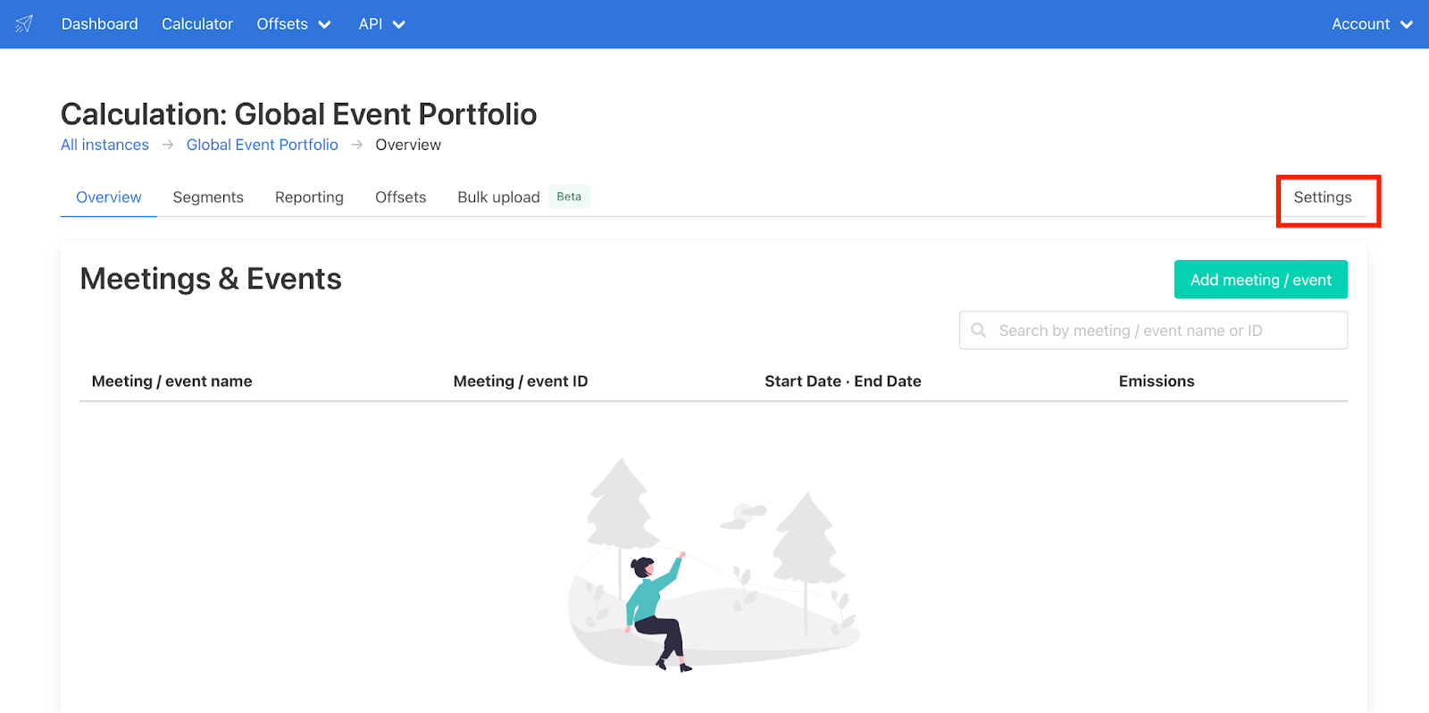The height and width of the screenshot is (713, 1429).
Task: Switch to the Segments tab
Action: (x=208, y=197)
